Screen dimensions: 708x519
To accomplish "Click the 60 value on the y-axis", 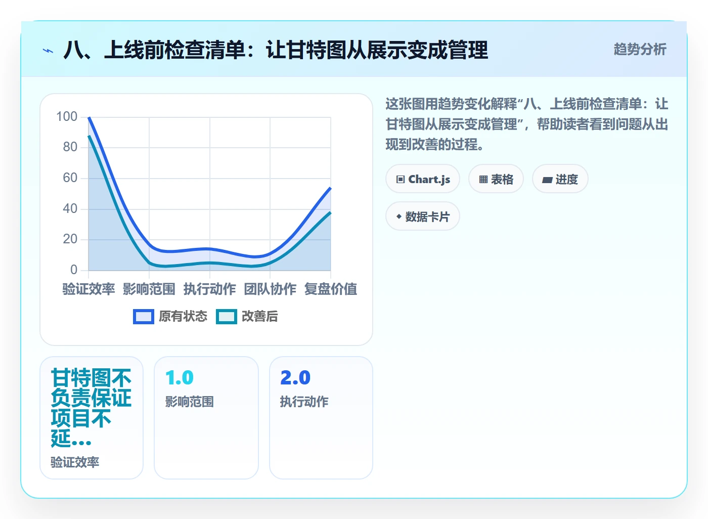I will 70,178.
